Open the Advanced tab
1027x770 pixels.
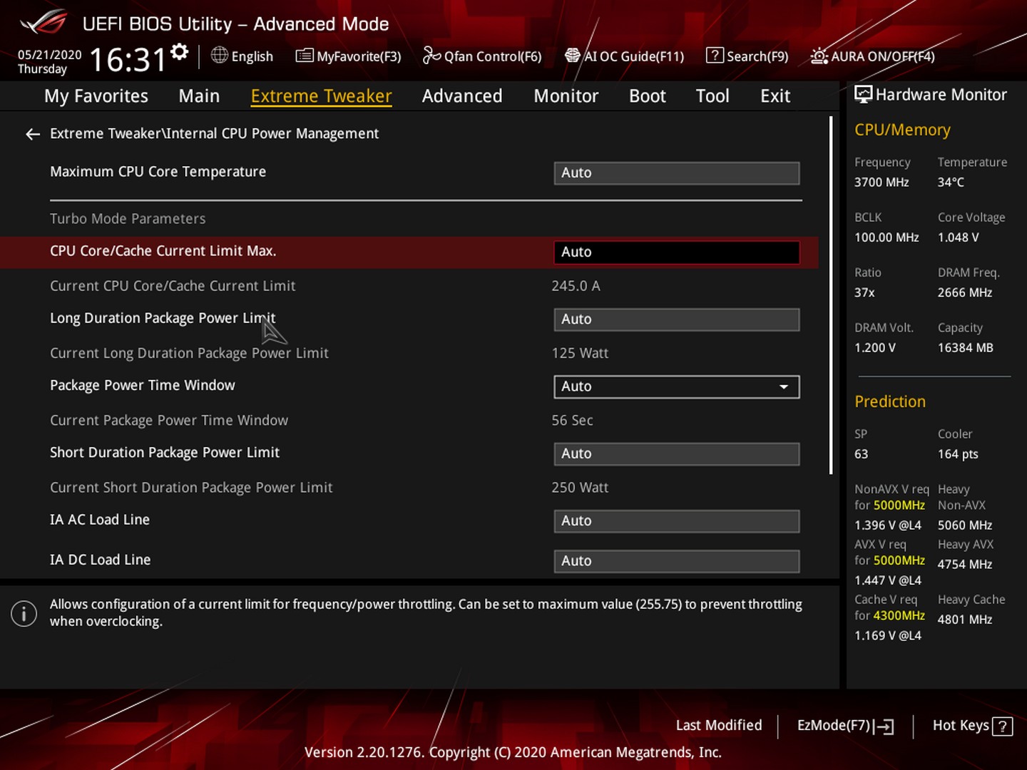462,96
